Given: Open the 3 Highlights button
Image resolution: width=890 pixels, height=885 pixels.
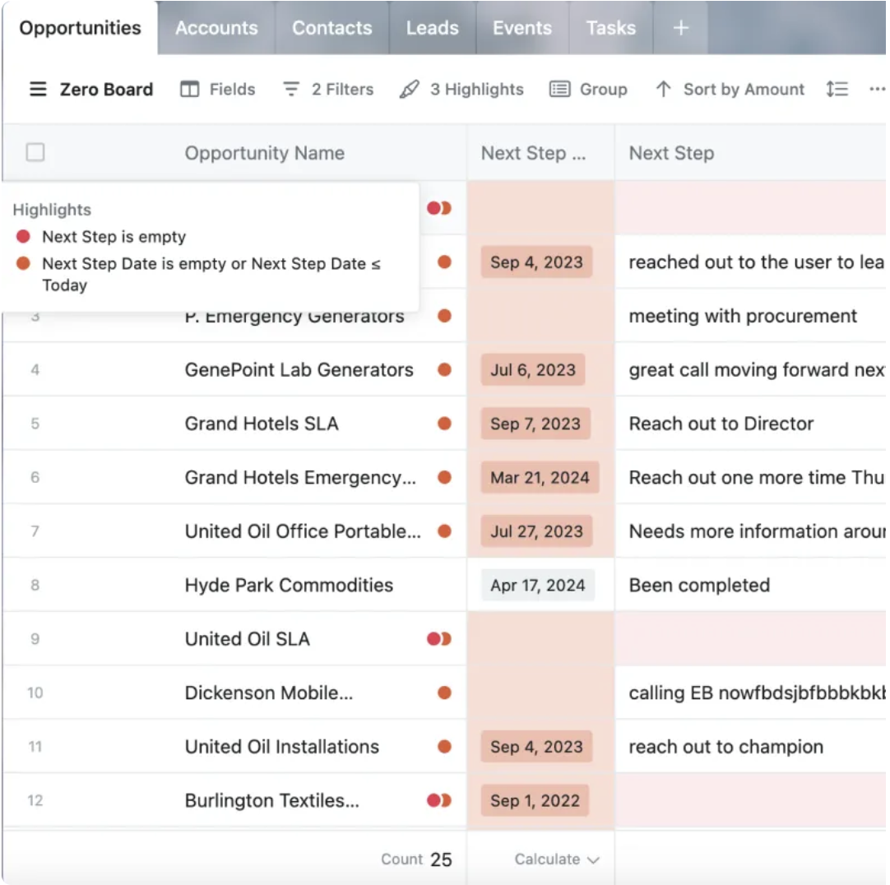Looking at the screenshot, I should [461, 89].
